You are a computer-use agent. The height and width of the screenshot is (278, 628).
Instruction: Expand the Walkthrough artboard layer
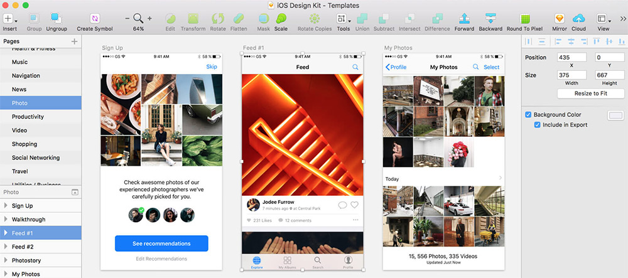coord(6,219)
